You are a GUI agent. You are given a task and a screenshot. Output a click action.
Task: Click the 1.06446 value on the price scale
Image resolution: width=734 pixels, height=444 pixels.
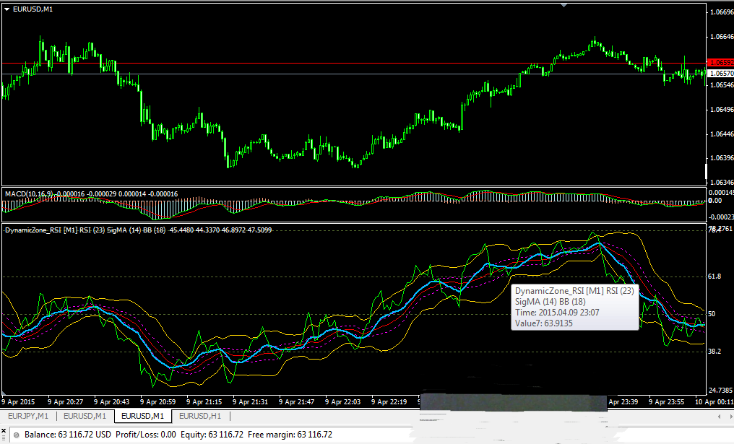(722, 134)
